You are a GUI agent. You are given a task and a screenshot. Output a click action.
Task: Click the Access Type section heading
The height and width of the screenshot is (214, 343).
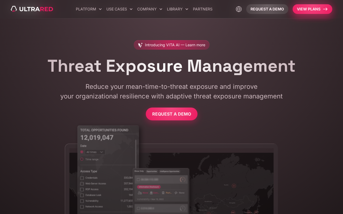tap(89, 171)
